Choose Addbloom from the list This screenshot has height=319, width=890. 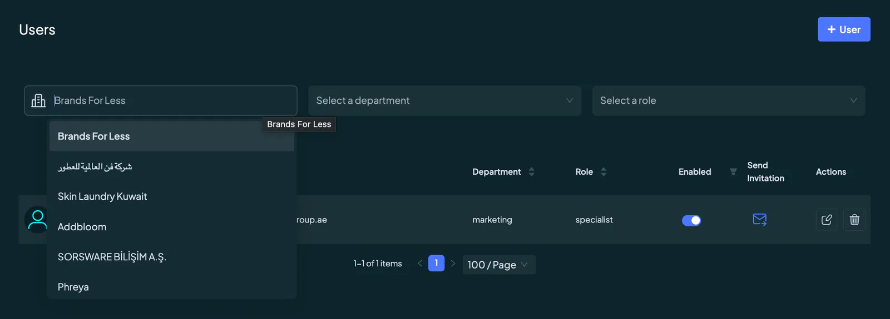(172, 226)
